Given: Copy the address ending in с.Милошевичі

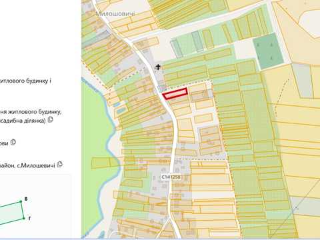Looking at the screenshot, I should tap(59, 165).
